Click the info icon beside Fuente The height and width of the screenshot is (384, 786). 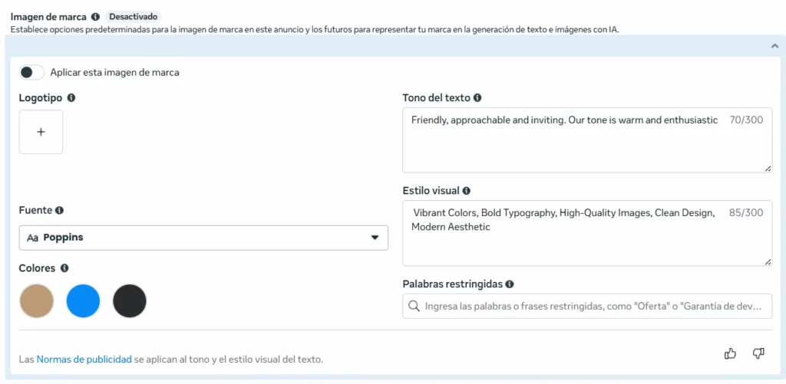point(60,210)
